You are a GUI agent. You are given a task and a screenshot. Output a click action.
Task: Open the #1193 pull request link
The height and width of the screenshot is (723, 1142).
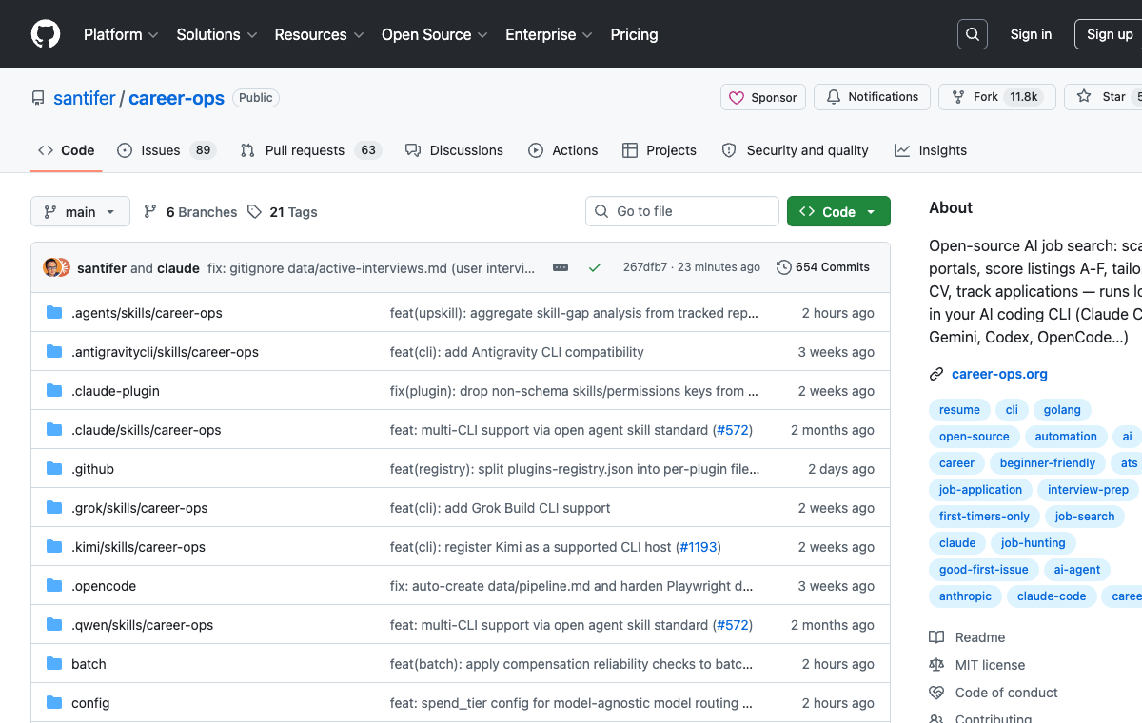(x=698, y=547)
